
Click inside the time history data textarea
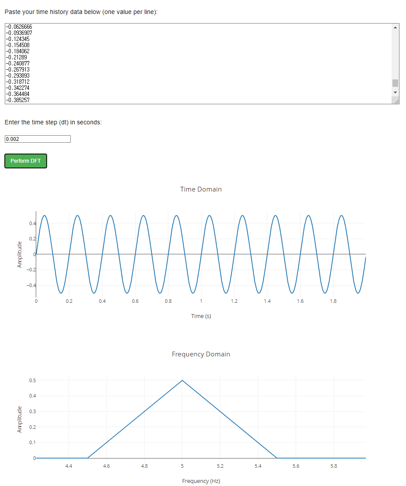tap(196, 63)
